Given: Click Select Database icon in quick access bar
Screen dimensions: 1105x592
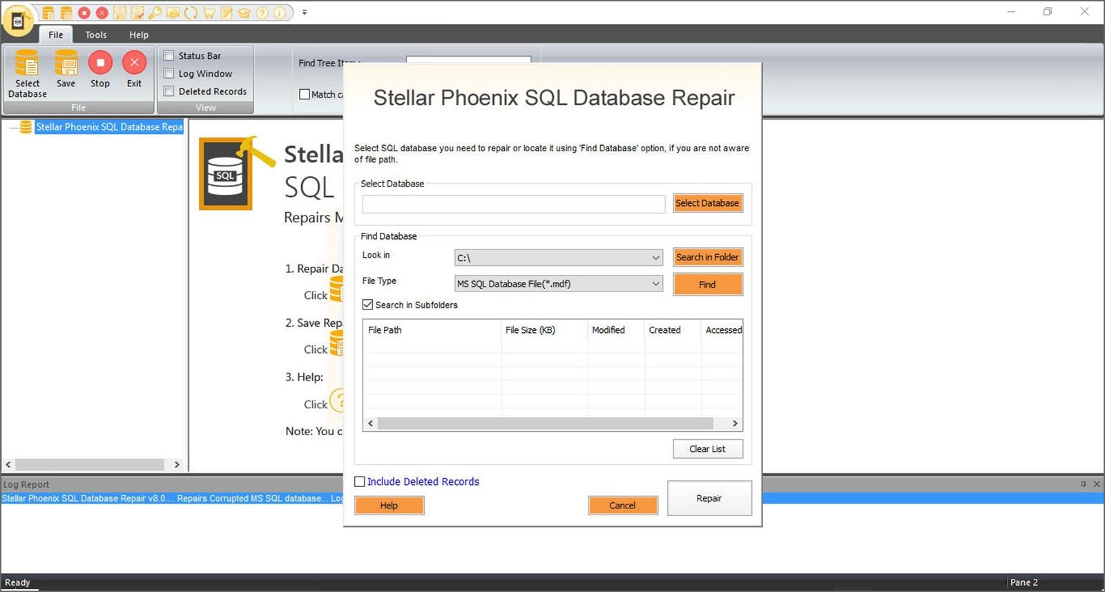Looking at the screenshot, I should point(48,12).
